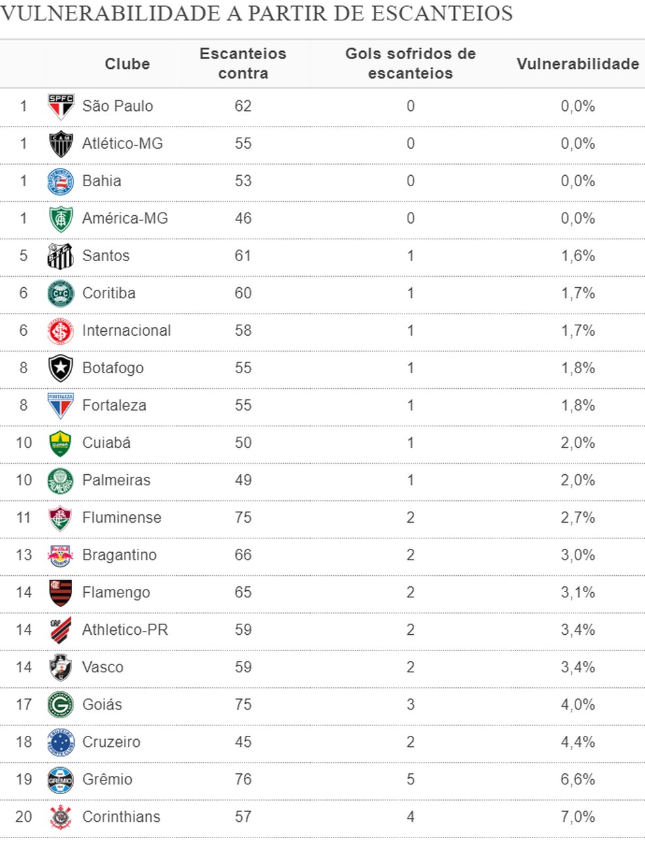Viewport: 645px width, 865px height.
Task: Click the Flamengo club crest
Action: click(x=61, y=592)
